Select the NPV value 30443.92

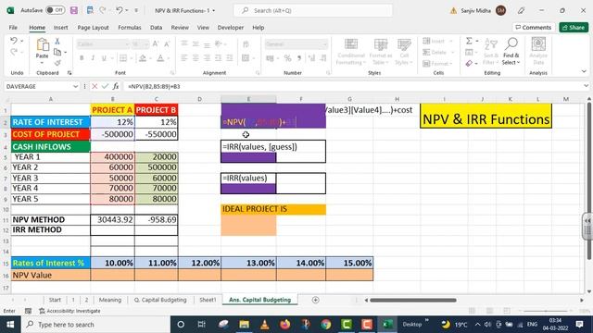coord(112,220)
